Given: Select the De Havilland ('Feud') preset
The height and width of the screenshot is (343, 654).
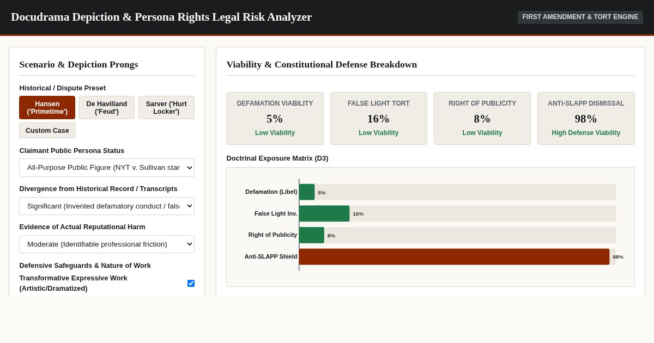Looking at the screenshot, I should (x=107, y=108).
